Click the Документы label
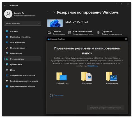133x118 pixels. (x=87, y=83)
